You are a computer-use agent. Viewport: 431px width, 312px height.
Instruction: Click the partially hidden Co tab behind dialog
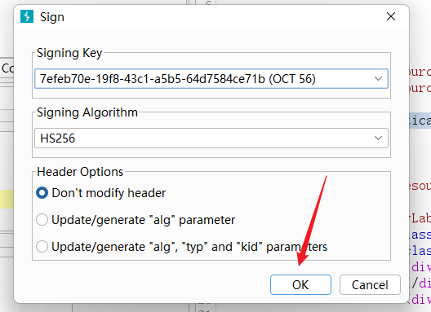[x=7, y=68]
